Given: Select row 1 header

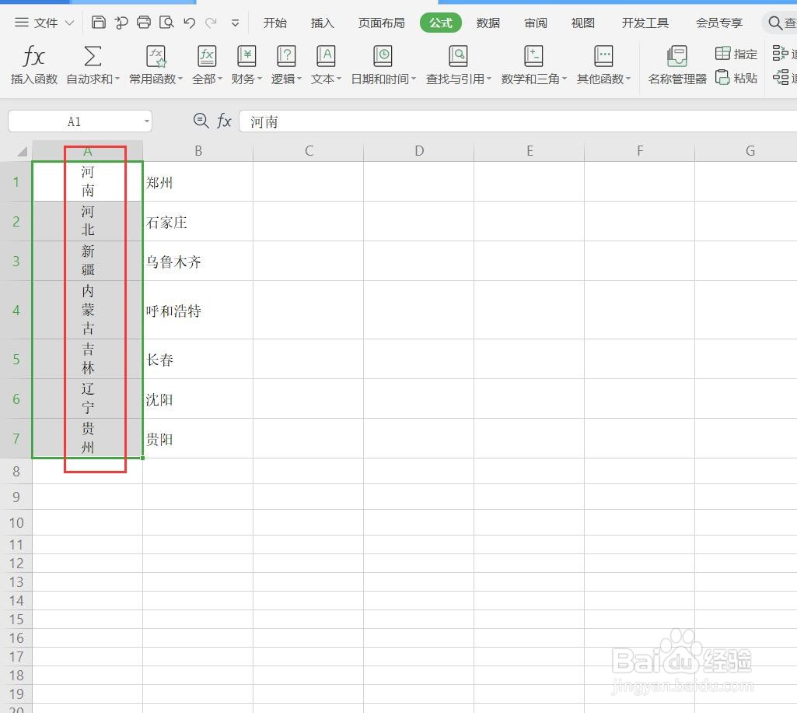Looking at the screenshot, I should click(x=16, y=181).
